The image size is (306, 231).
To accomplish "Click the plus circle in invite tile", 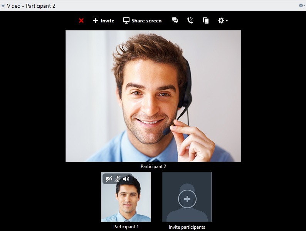I will (187, 199).
